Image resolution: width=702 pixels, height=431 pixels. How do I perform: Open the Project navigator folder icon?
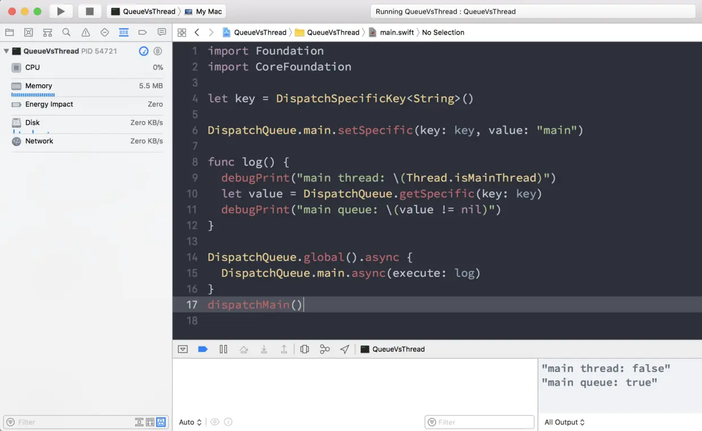(10, 32)
